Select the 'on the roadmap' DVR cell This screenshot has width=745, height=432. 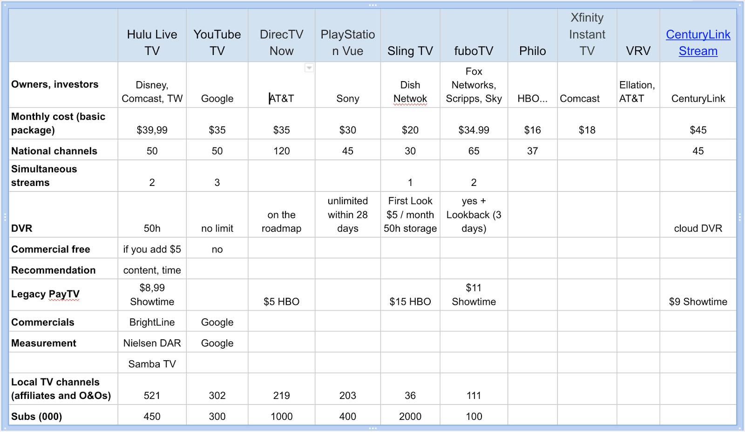pyautogui.click(x=282, y=215)
